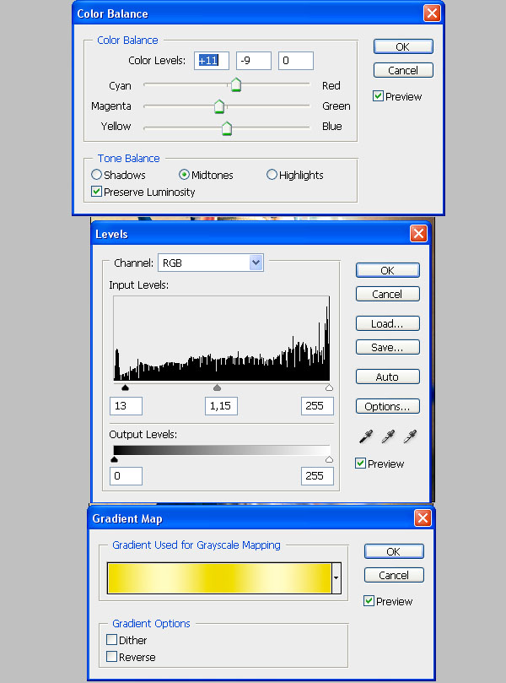506x683 pixels.
Task: Click the input midtone gamma slider
Action: coord(217,388)
